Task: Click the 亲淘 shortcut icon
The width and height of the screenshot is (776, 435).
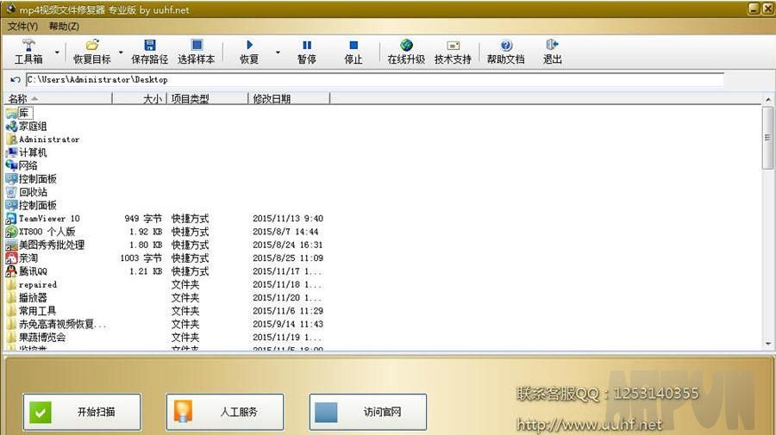Action: [x=11, y=258]
